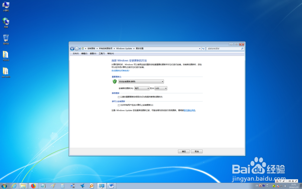Toggle the punctuation mode on the IME bar
302x189 pixels.
click(286, 181)
